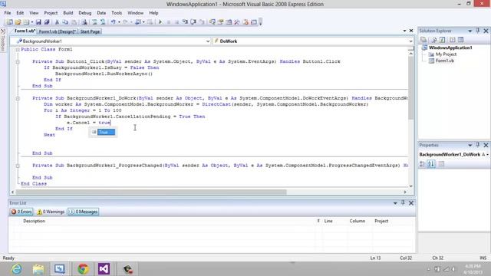491x276 pixels.
Task: Sort properties by Categorized icon
Action: click(423, 163)
